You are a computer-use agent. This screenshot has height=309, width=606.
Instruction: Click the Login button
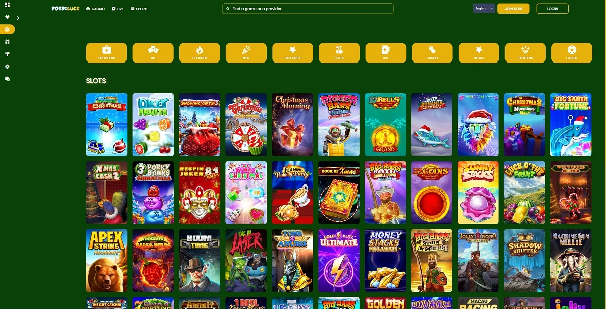tap(552, 9)
